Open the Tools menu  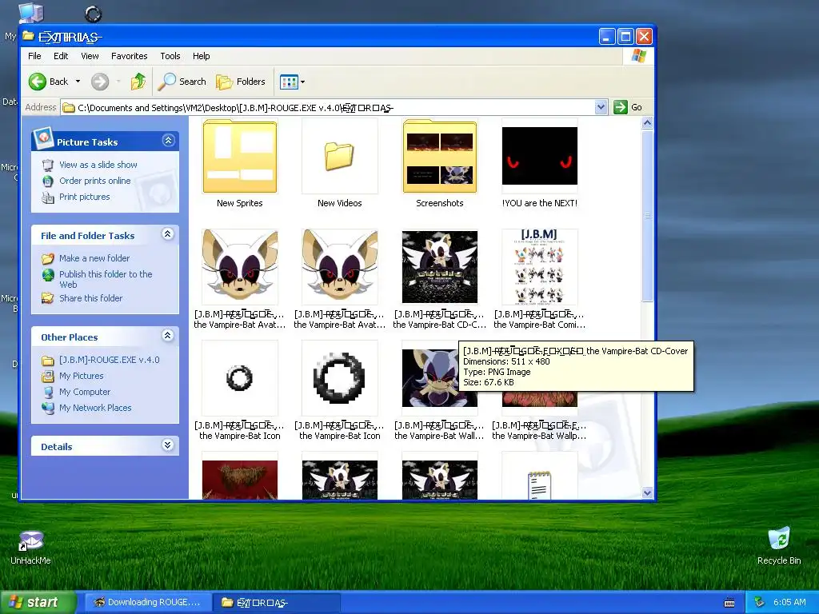[x=170, y=56]
